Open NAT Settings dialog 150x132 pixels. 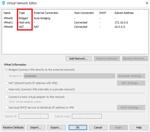click(131, 83)
